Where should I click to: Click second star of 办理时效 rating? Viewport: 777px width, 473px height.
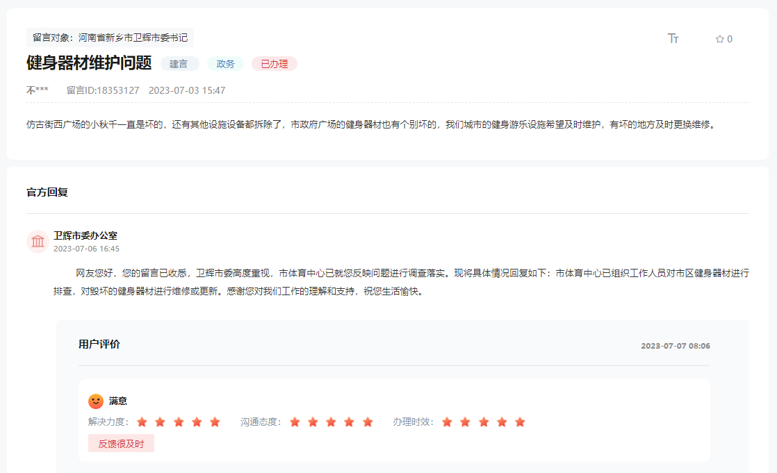tap(465, 422)
